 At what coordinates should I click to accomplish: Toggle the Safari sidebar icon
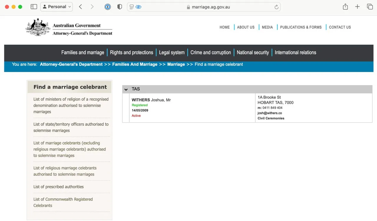(34, 7)
